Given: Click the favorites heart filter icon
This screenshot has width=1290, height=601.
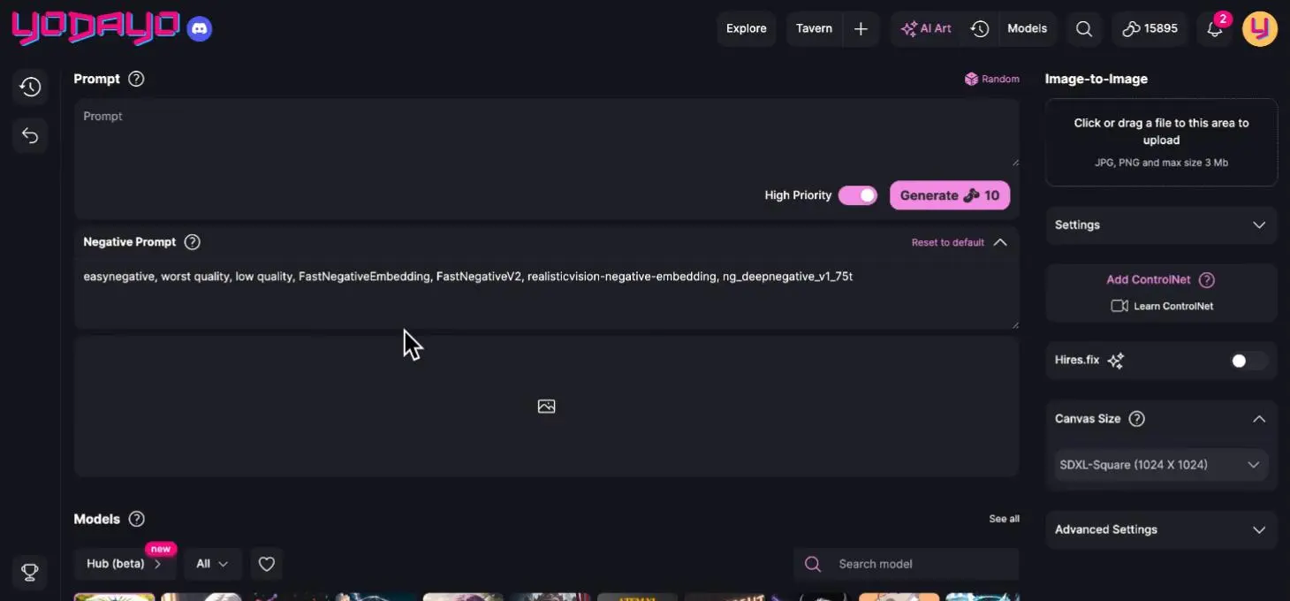Looking at the screenshot, I should point(267,564).
